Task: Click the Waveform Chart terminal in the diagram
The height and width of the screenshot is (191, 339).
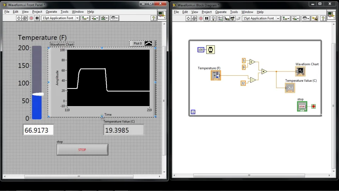Action: (301, 71)
